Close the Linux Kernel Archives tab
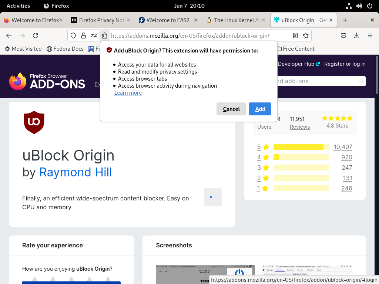The image size is (379, 284). [x=264, y=20]
